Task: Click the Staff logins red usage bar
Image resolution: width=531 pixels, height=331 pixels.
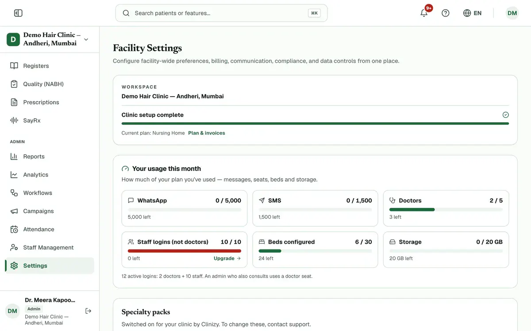Action: tap(185, 251)
